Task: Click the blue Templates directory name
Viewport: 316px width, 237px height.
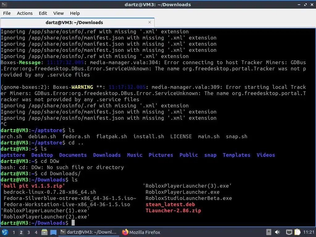Action: pos(236,155)
